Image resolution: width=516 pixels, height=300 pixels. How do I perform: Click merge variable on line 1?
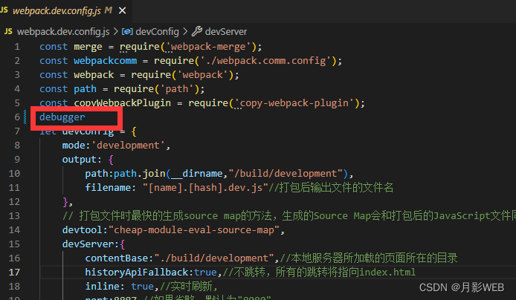[x=88, y=47]
